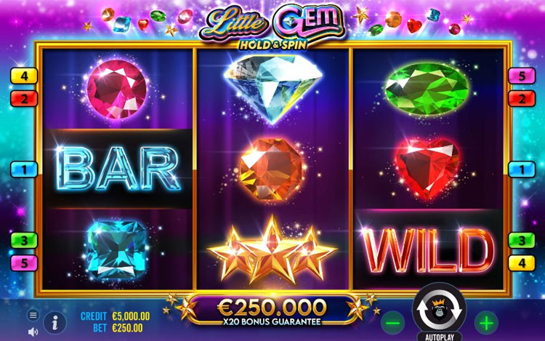Select blue payline 1 on left
Screen dimensions: 545x341
[24, 169]
